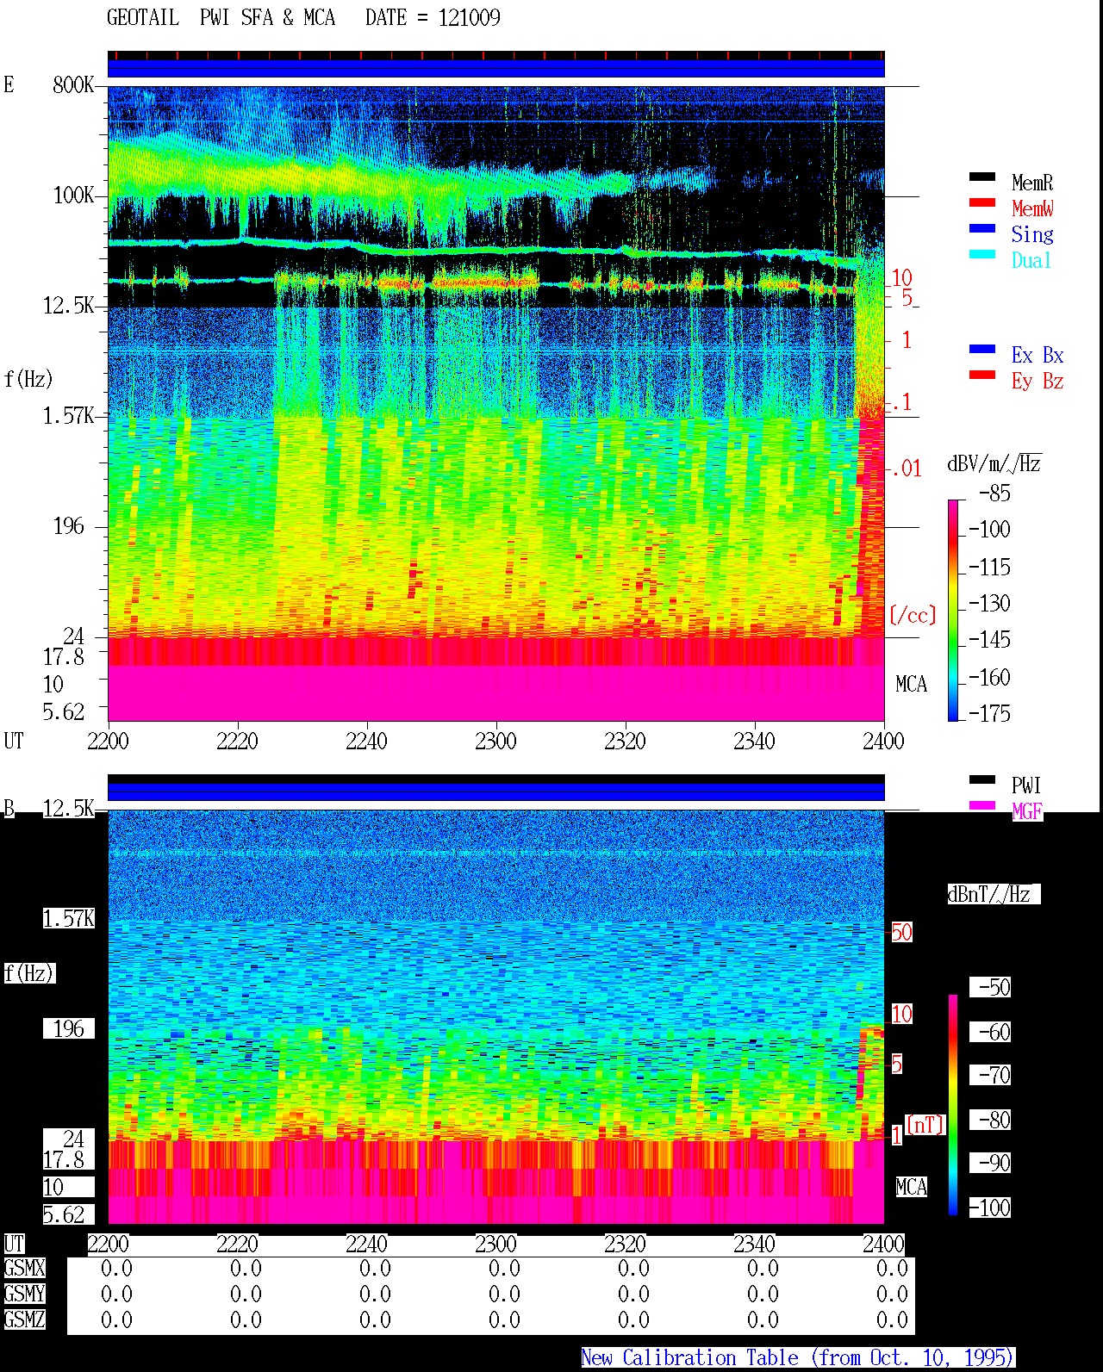1103x1372 pixels.
Task: Select the GSMZ row label
Action: click(24, 1319)
